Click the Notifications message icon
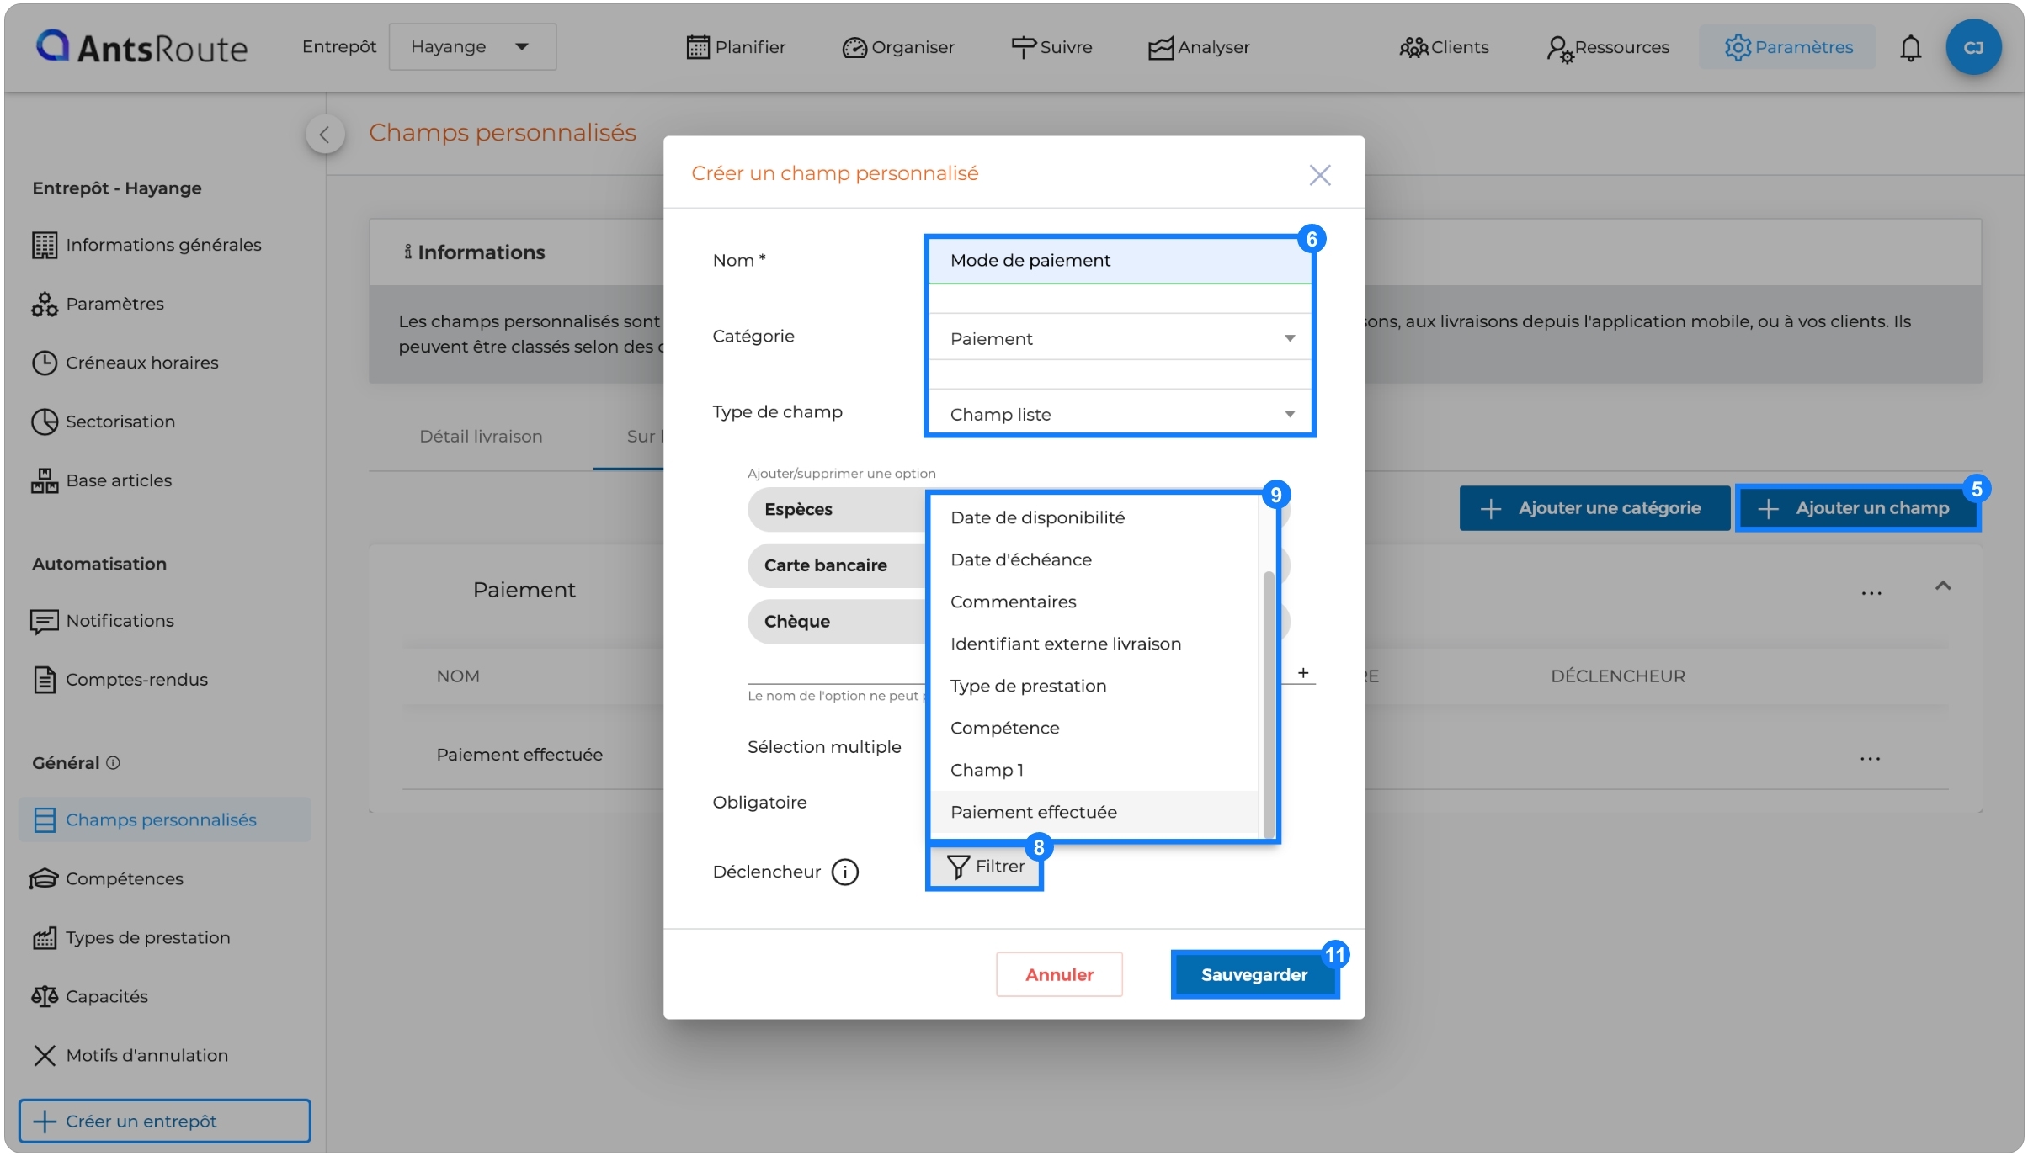2028x1156 pixels. (x=45, y=621)
